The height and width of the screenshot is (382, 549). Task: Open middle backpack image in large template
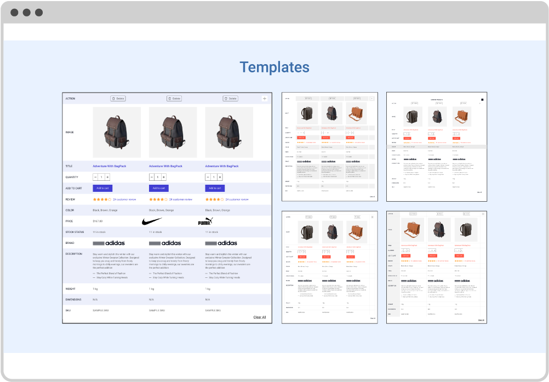173,132
